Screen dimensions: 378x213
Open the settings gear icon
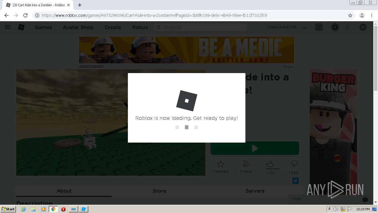[x=363, y=27]
